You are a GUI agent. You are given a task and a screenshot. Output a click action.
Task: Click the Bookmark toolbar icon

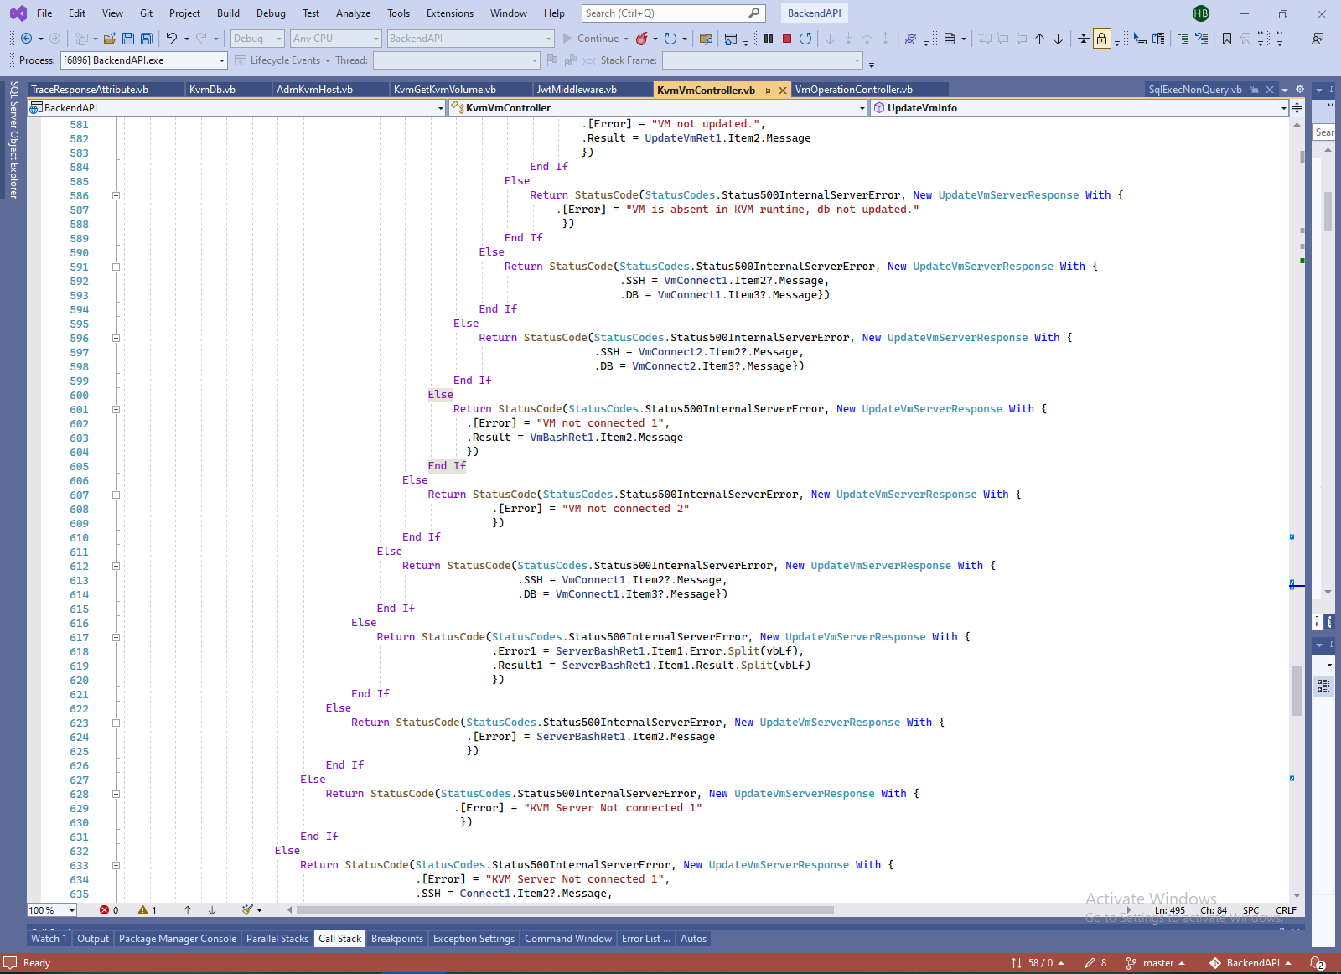coord(1227,39)
